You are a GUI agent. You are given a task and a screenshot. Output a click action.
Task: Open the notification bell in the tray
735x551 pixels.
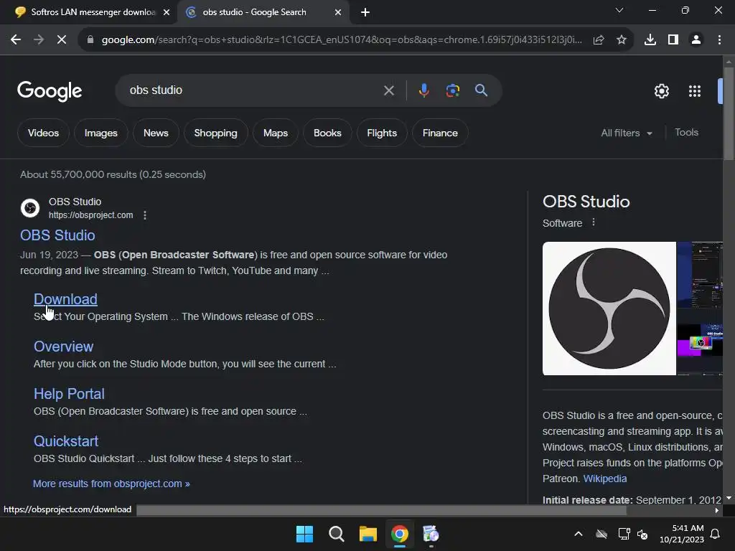pyautogui.click(x=716, y=534)
